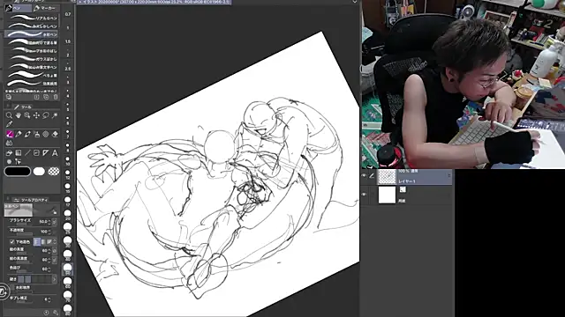Select the レイヤー1 layer thumbnail
The image size is (565, 317).
click(x=387, y=176)
